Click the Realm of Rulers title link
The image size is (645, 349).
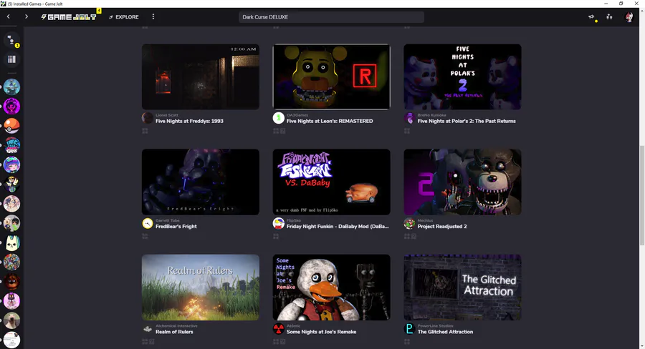[174, 332]
